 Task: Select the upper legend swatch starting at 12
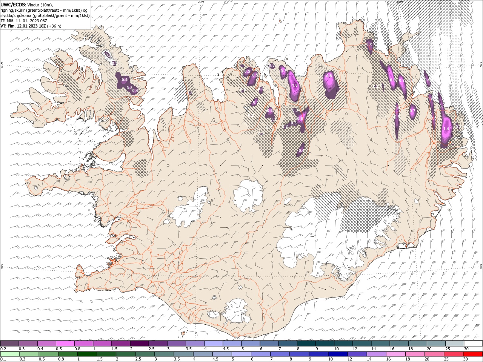coord(362,344)
